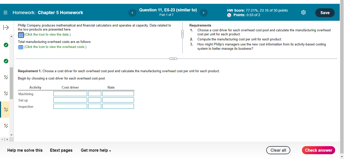Click the vertical dotted panel divider handle
Viewport: 344px width, 159px height.
pos(182,34)
